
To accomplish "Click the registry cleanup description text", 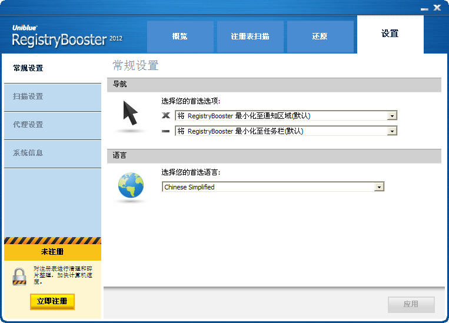I will pyautogui.click(x=63, y=275).
